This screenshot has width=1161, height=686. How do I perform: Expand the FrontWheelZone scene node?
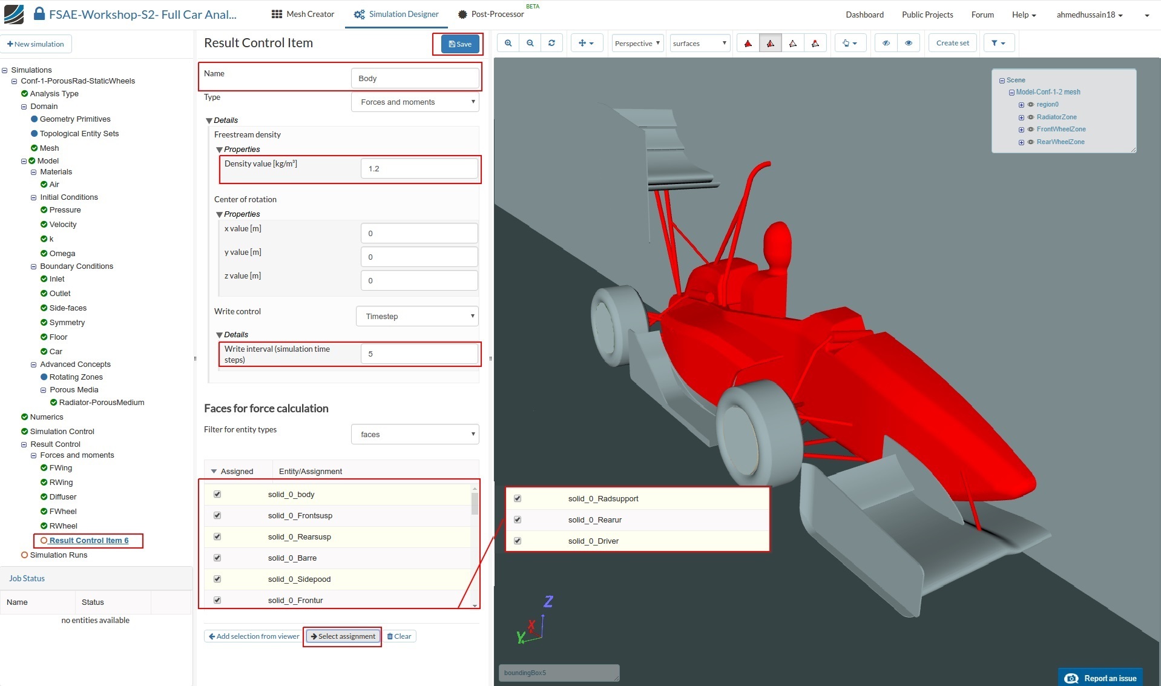tap(1021, 130)
